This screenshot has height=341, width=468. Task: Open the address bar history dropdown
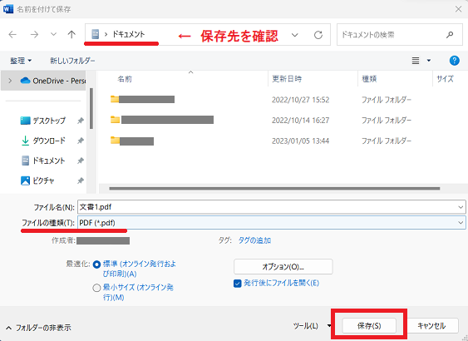(x=294, y=35)
